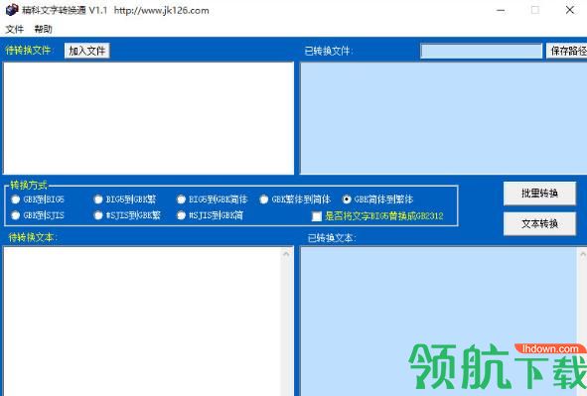This screenshot has height=396, width=587.
Task: Click inside the 待转换文本 text area
Action: (x=142, y=321)
